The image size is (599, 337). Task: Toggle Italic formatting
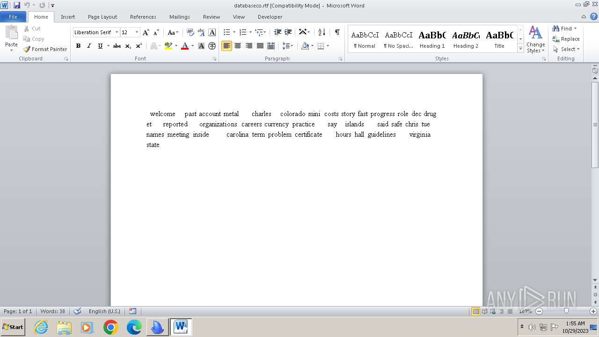tap(89, 46)
